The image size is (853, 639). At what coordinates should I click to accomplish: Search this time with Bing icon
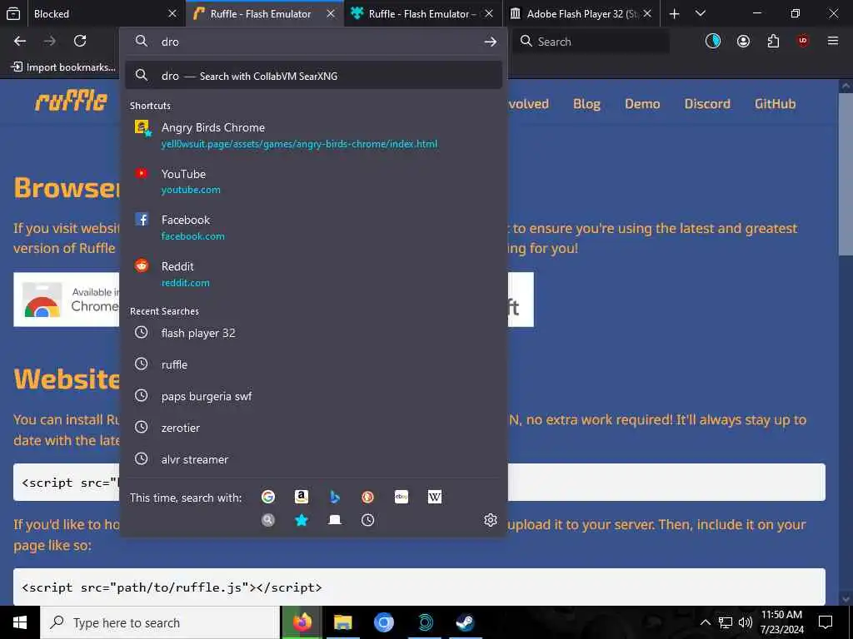[x=335, y=497]
